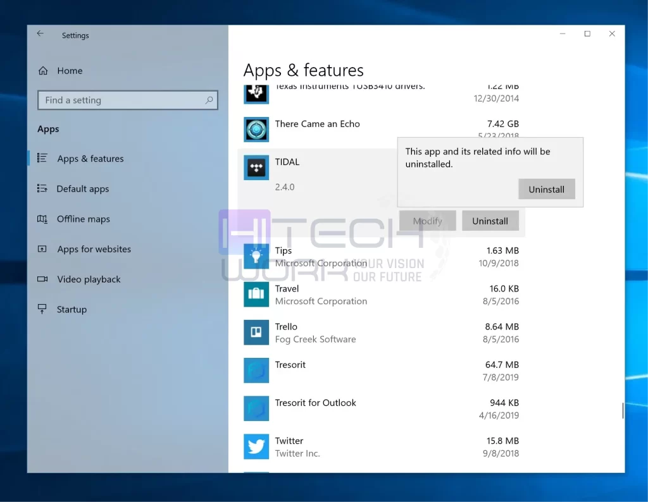Select the Apps & features sidebar icon
The height and width of the screenshot is (502, 648).
[42, 158]
